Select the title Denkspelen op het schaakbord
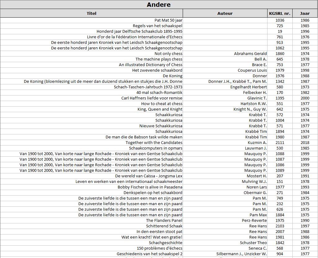This screenshot has height=258, width=318. (x=153, y=193)
